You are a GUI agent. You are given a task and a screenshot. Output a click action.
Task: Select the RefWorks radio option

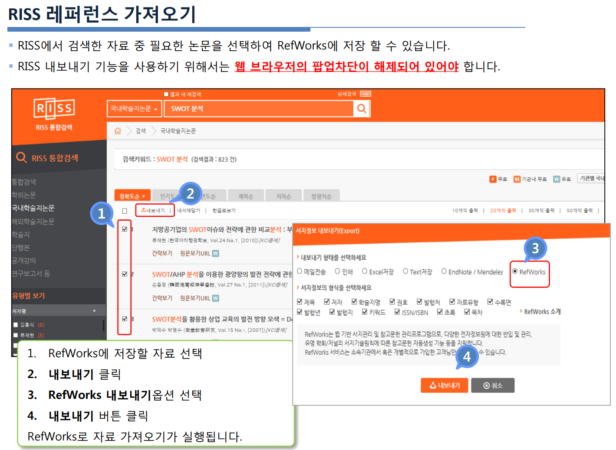[515, 271]
